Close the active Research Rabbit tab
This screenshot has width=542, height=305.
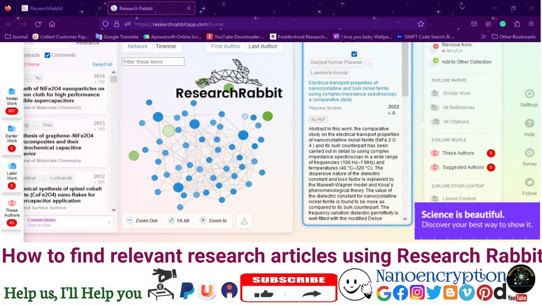click(189, 8)
